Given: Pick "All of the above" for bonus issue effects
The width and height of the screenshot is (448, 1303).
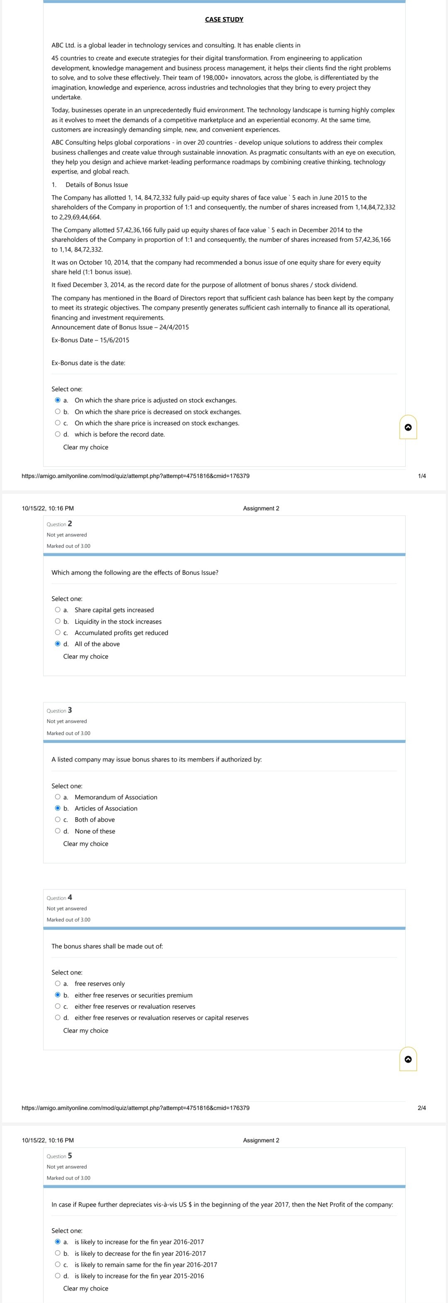Looking at the screenshot, I should (x=58, y=644).
